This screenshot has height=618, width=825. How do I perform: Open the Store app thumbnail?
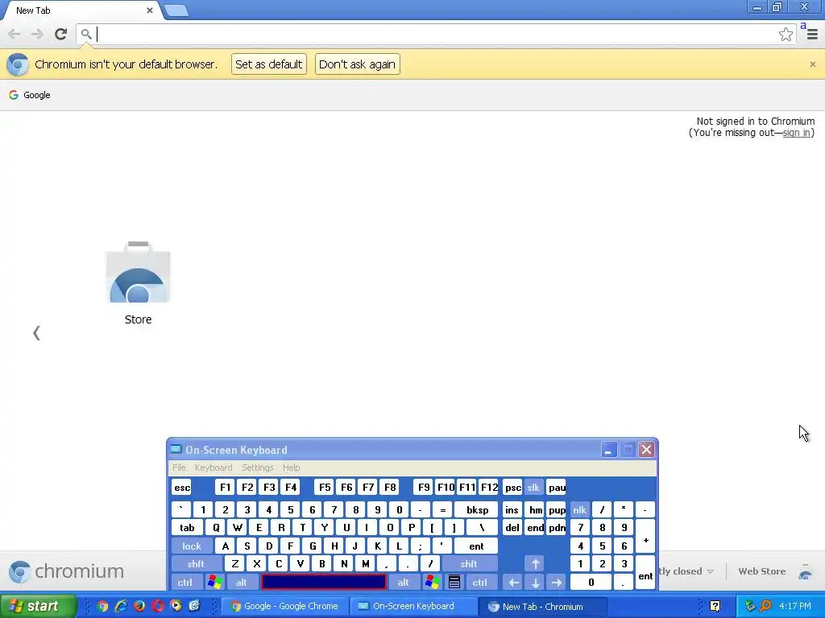pos(138,283)
